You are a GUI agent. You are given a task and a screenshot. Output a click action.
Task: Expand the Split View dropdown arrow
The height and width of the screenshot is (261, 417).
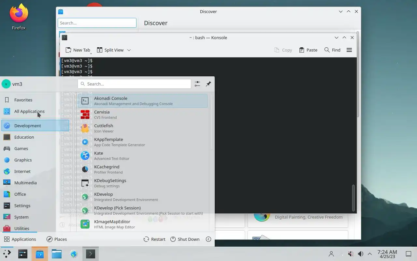(x=129, y=50)
